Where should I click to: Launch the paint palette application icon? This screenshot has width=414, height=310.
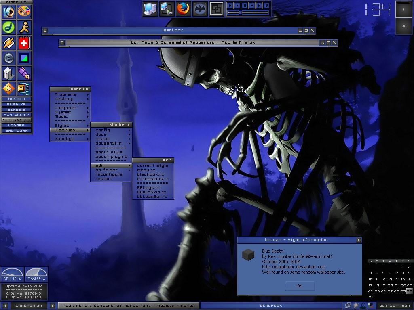(x=24, y=12)
